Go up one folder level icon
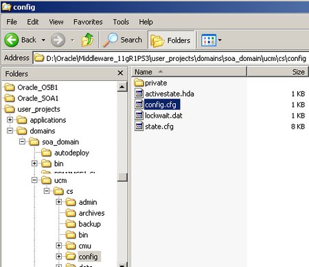Screen dimensions: 309x267 [x=88, y=40]
